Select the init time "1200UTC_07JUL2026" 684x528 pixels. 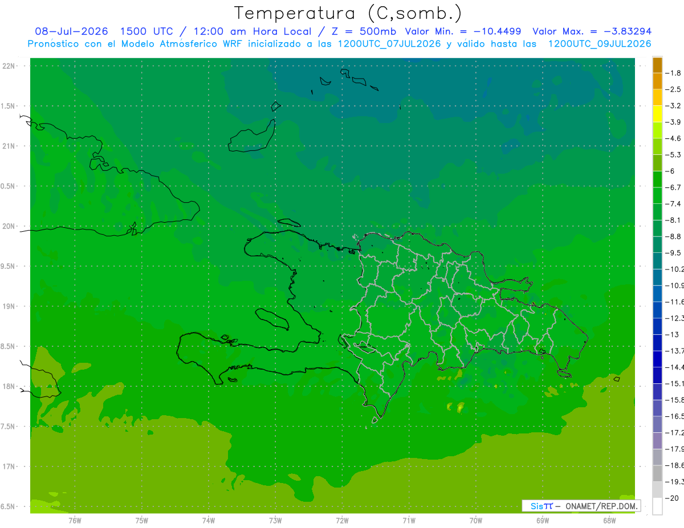click(389, 44)
